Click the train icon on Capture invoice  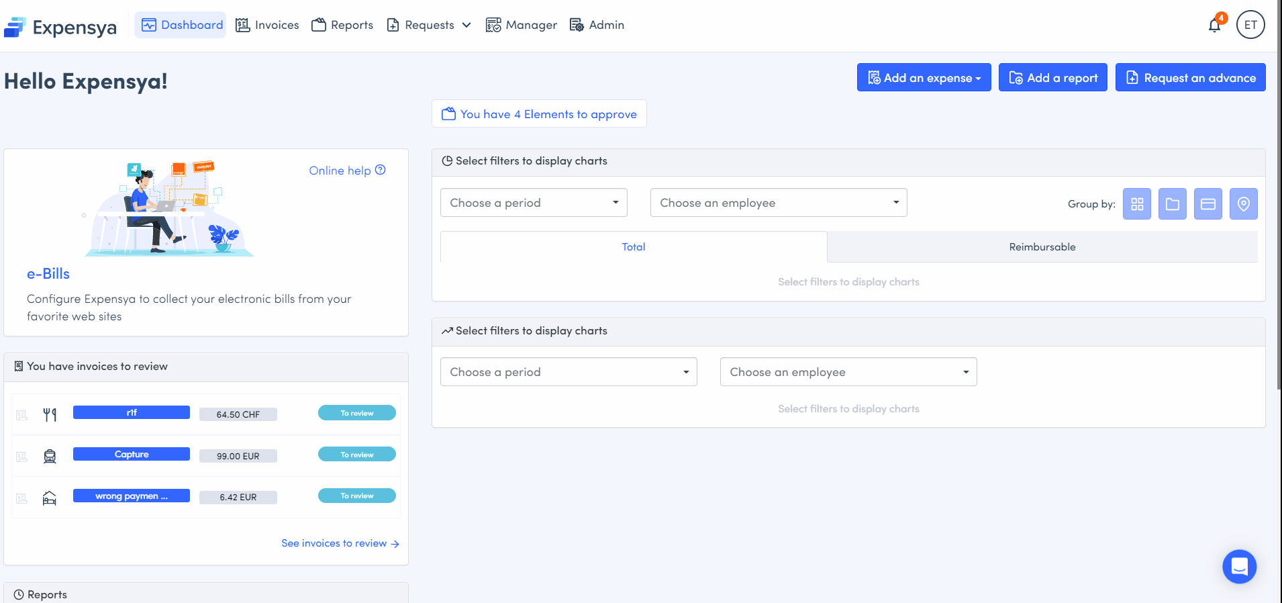pos(50,457)
